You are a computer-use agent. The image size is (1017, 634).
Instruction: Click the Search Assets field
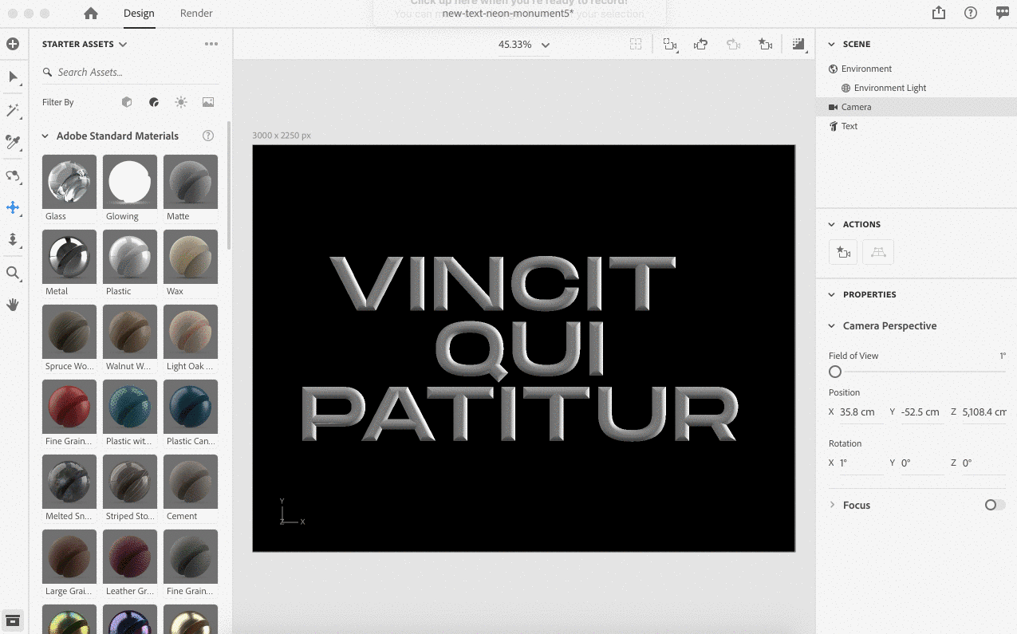coord(130,72)
